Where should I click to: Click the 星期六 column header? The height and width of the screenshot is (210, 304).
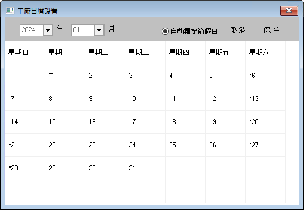coord(266,53)
